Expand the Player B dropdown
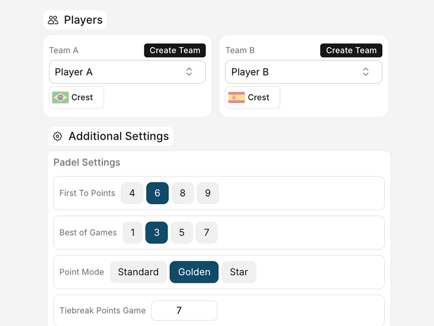This screenshot has width=434, height=326. 304,72
